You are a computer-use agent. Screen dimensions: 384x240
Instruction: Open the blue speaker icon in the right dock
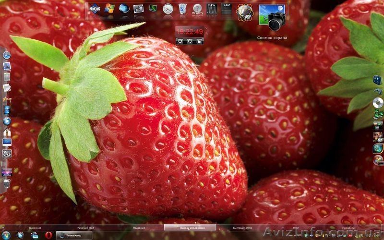click(377, 80)
